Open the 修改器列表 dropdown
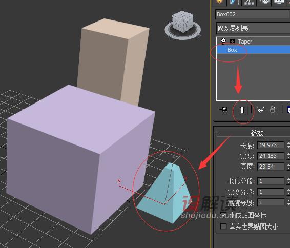This screenshot has height=248, width=290. point(253,28)
